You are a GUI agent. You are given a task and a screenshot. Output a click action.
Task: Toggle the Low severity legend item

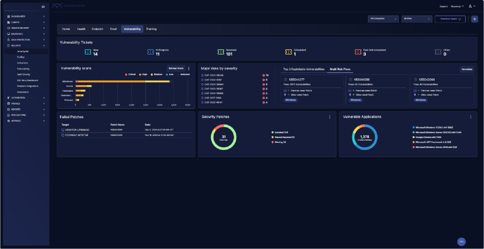170,75
